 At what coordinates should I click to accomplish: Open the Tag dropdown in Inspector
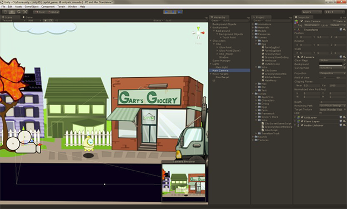312,25
